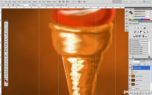Hide the Layer 4 copy layer
The image size is (152, 95).
[130, 68]
